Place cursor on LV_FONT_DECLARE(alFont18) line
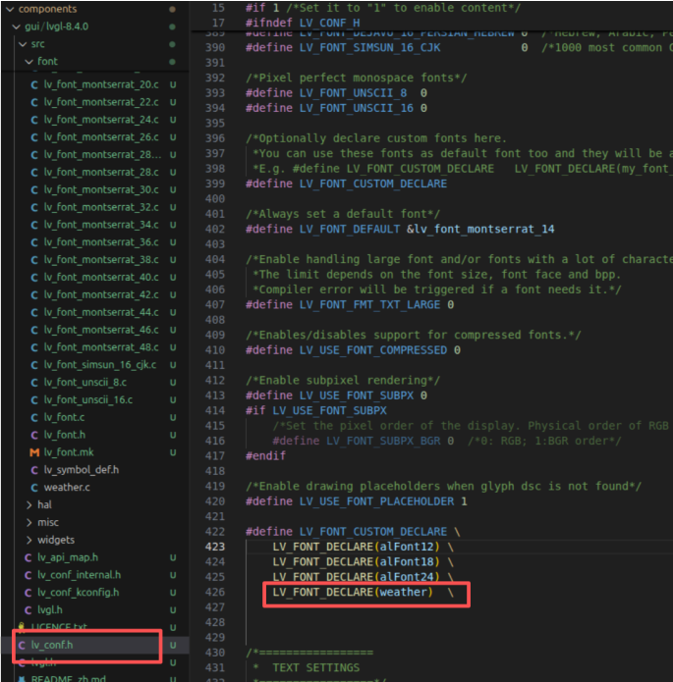This screenshot has height=682, width=673. pos(363,562)
